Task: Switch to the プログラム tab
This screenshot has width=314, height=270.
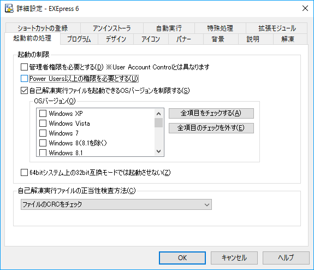Action: tap(79, 39)
